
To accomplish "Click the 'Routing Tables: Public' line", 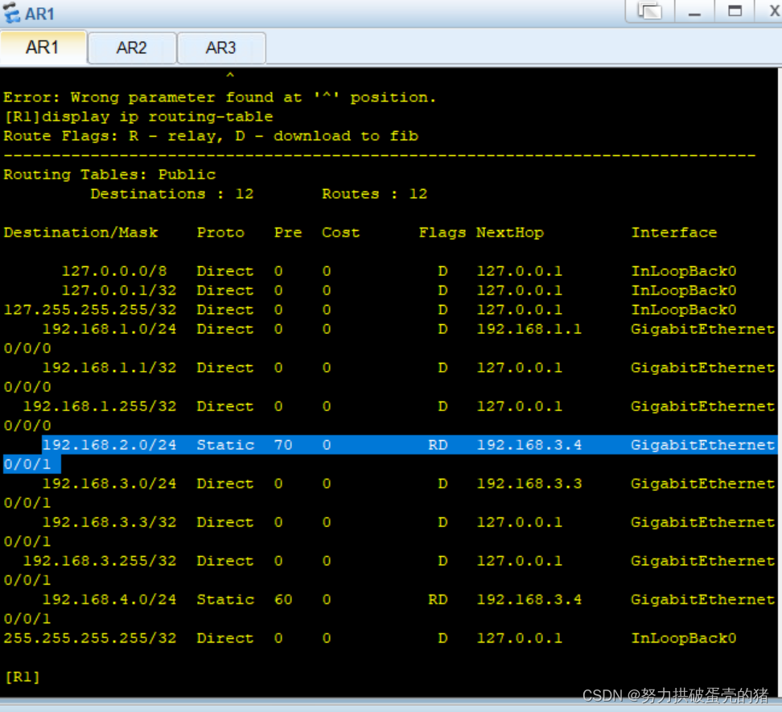I will click(x=109, y=175).
